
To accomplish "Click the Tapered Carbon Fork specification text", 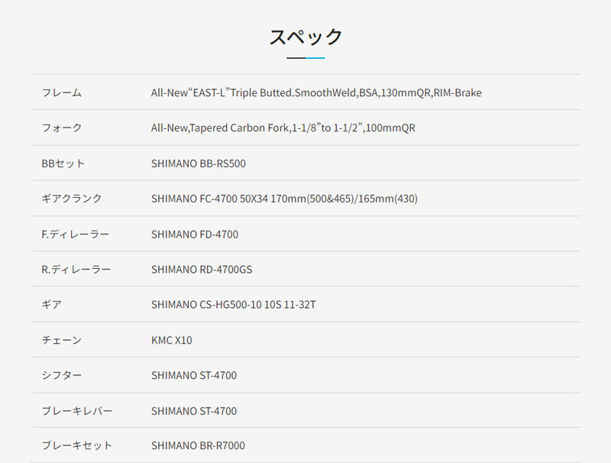I will click(x=283, y=128).
